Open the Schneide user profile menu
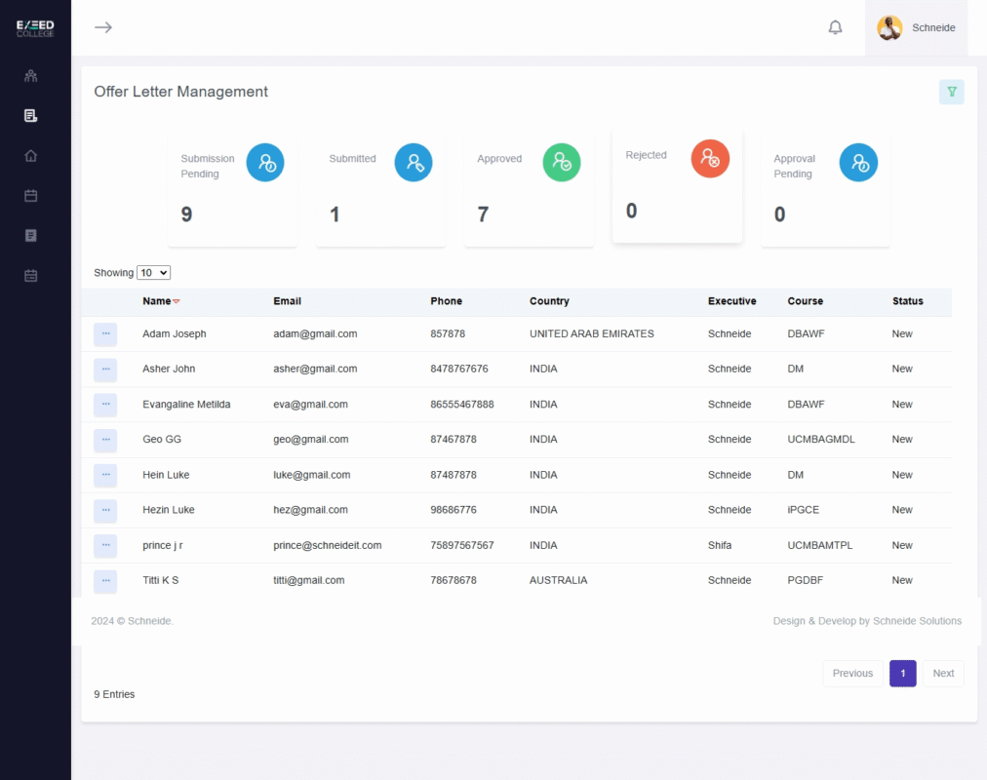 917,27
